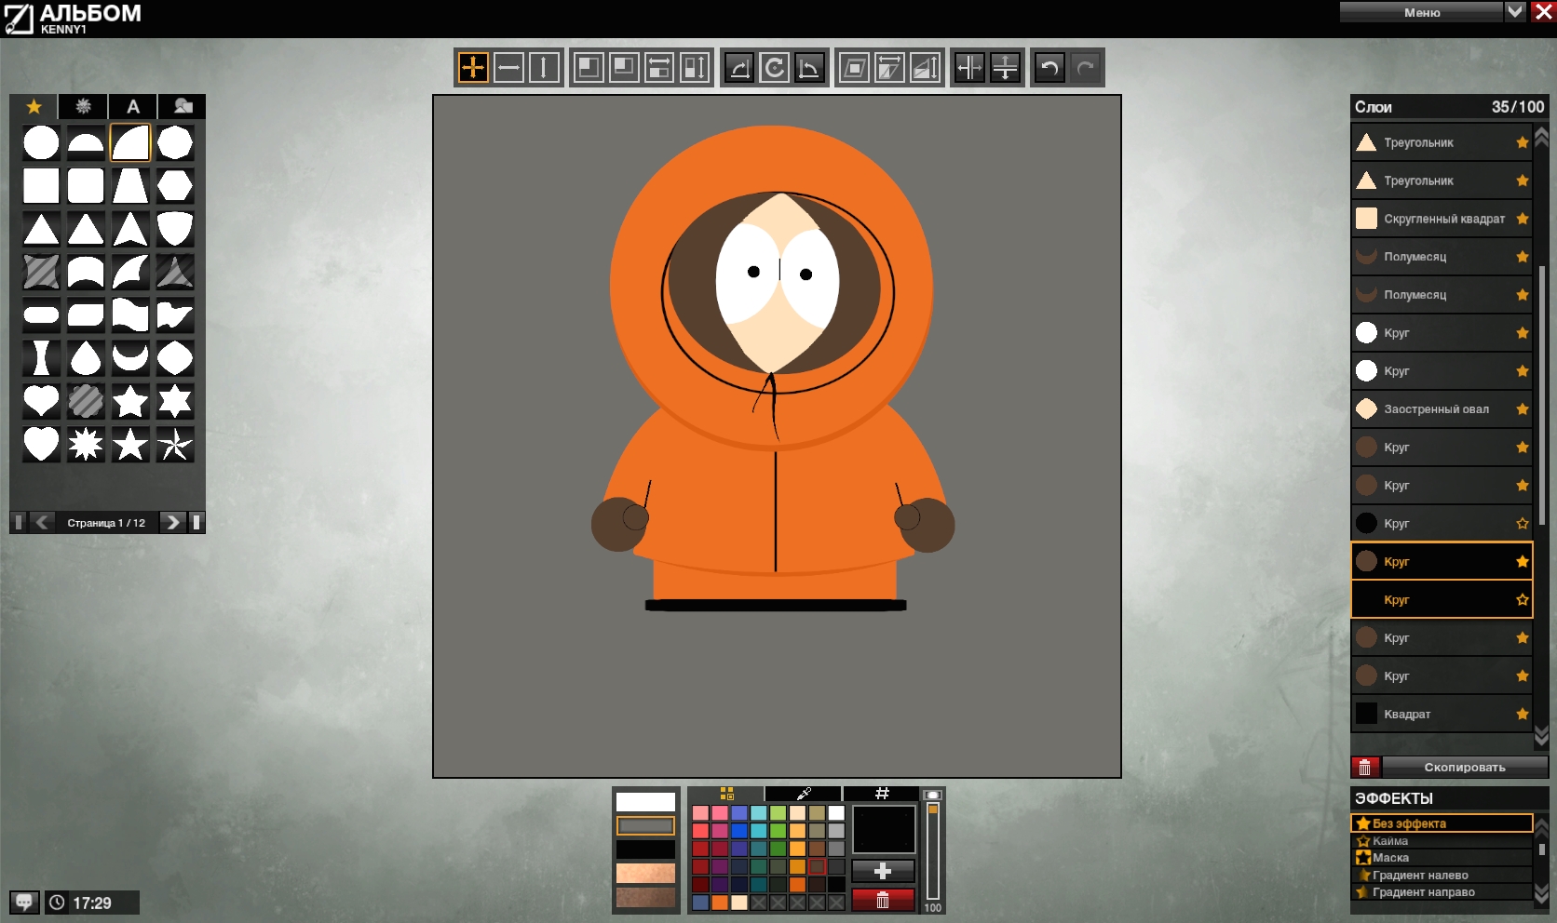Click the 17:29 clock display
The image size is (1557, 923).
92,903
